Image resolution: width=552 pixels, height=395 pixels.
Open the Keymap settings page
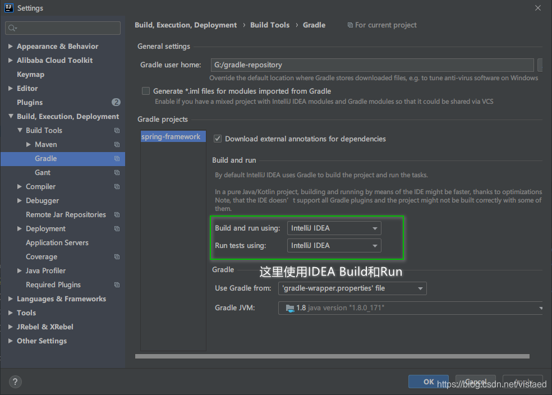coord(31,74)
